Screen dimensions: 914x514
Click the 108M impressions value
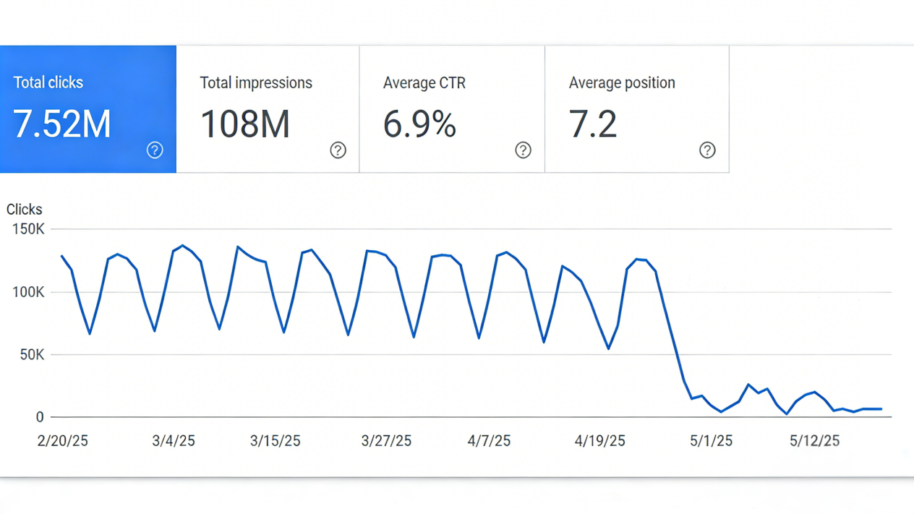[245, 124]
